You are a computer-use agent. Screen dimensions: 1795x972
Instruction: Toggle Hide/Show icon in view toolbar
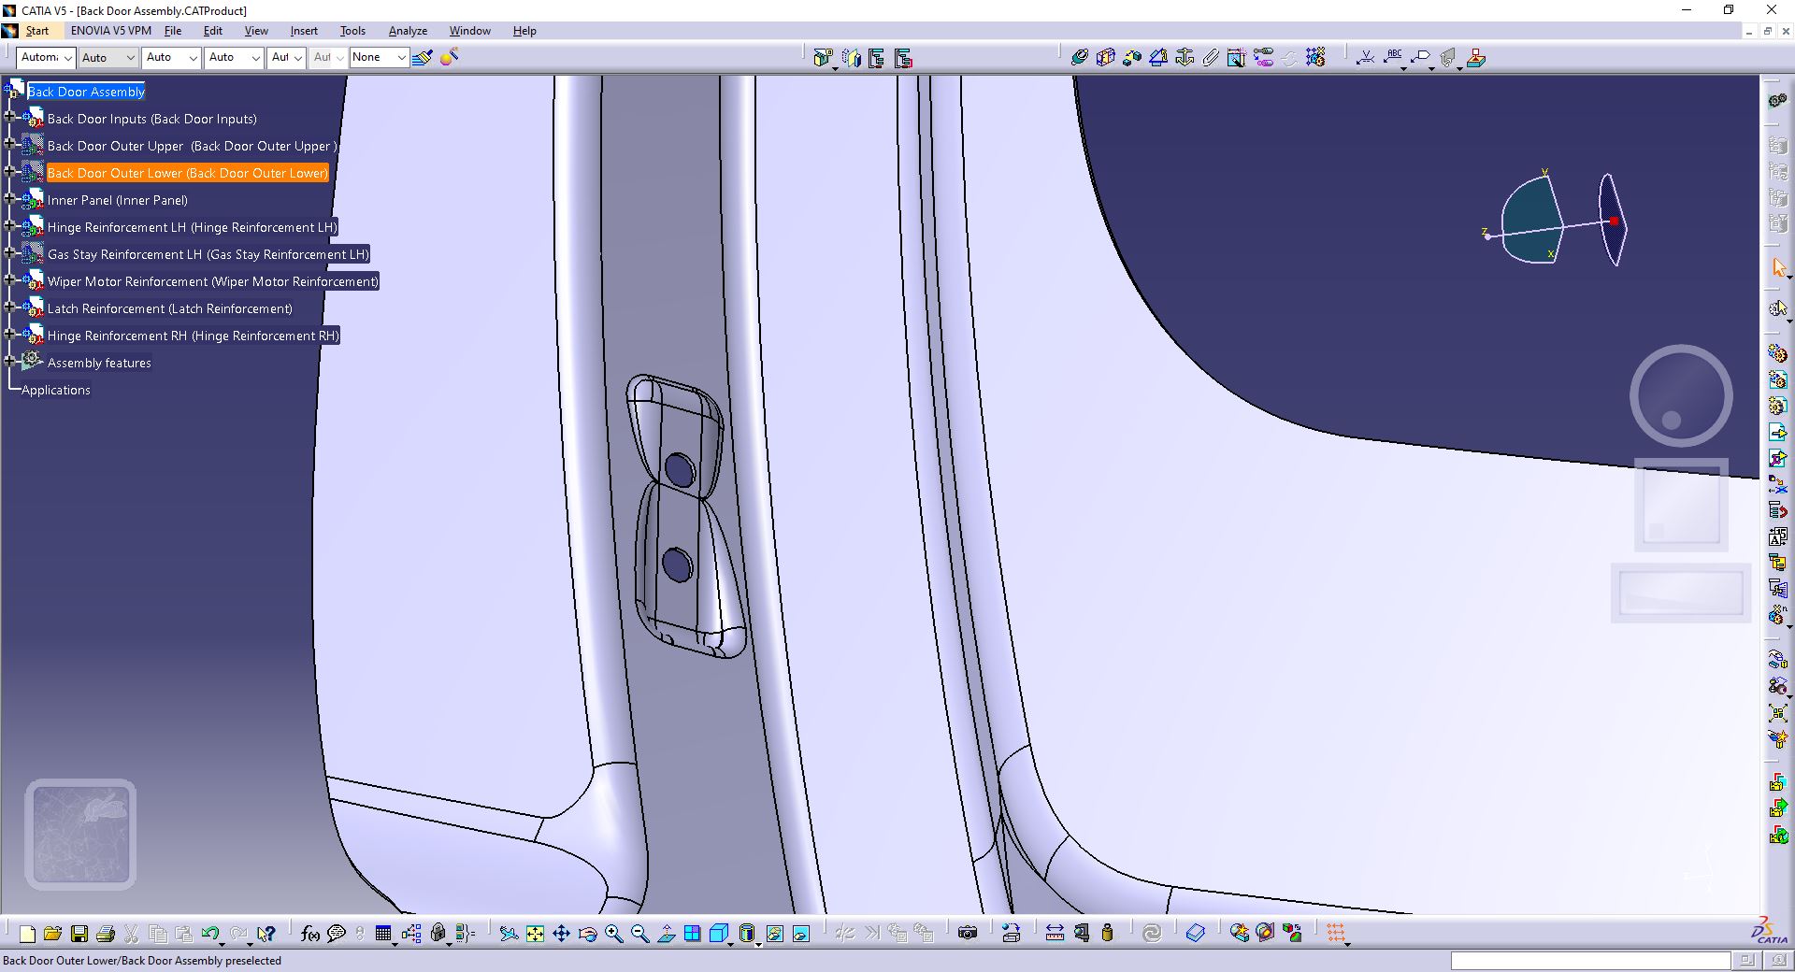pyautogui.click(x=775, y=934)
